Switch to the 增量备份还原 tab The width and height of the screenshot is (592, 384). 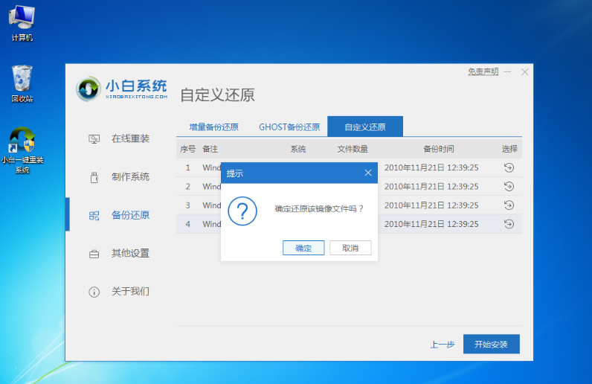[x=213, y=127]
